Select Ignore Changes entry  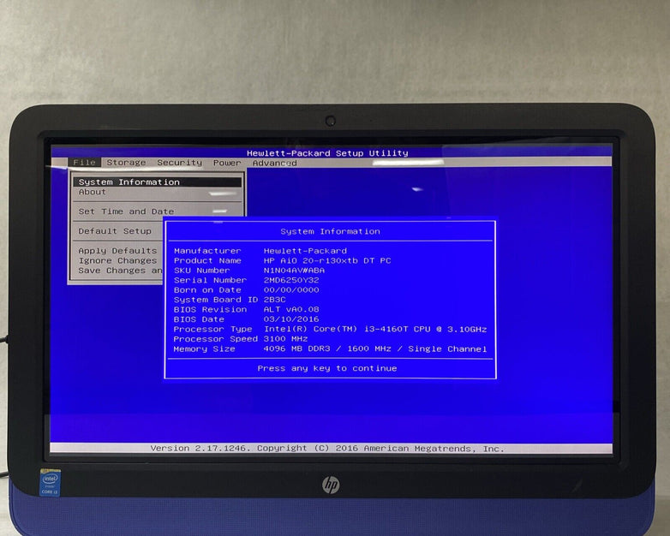(117, 260)
